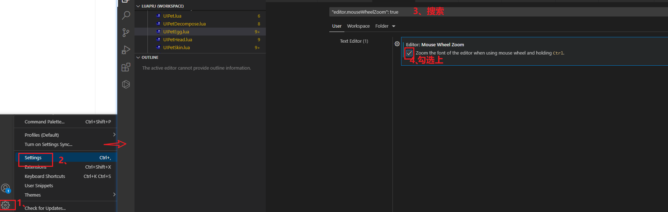The width and height of the screenshot is (668, 212).
Task: Open the Search view in activity bar
Action: coord(126,15)
